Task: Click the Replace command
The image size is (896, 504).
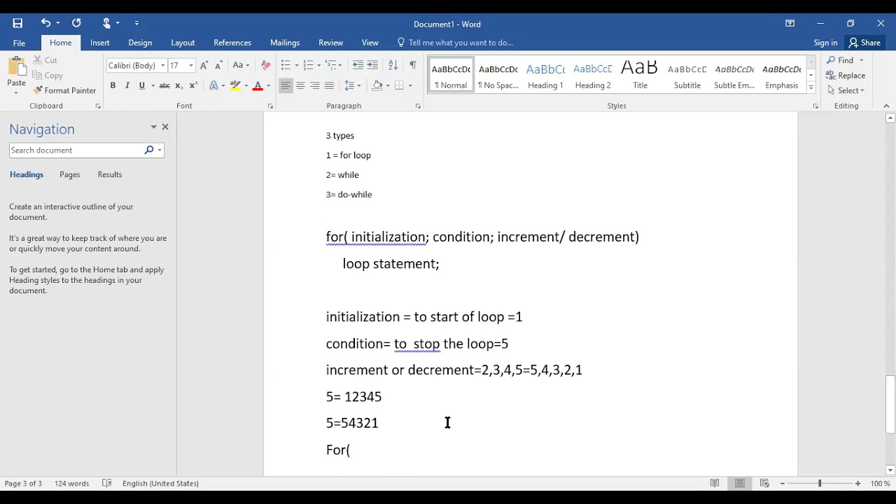Action: click(x=846, y=76)
